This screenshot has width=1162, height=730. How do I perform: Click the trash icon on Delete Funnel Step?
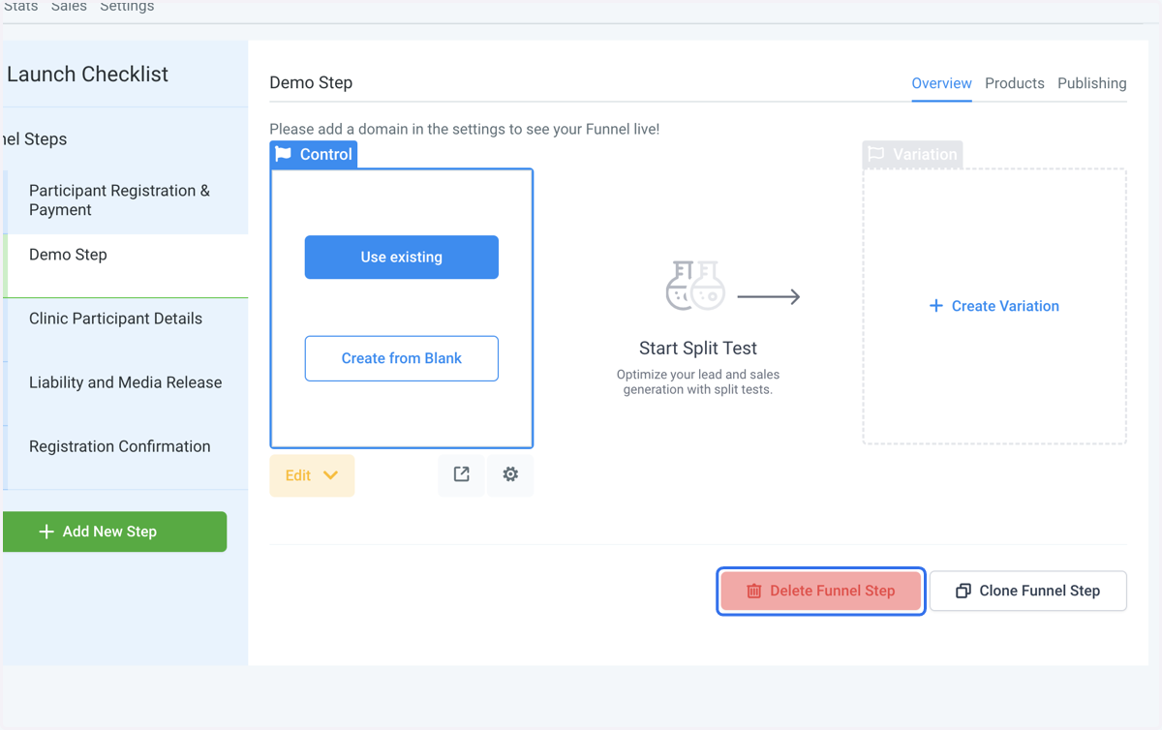tap(754, 591)
